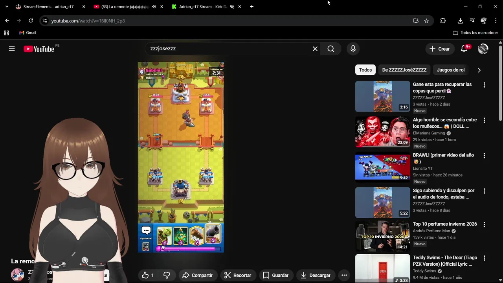The height and width of the screenshot is (283, 503).
Task: Open options for Teddy Swims The Door video
Action: (484, 258)
